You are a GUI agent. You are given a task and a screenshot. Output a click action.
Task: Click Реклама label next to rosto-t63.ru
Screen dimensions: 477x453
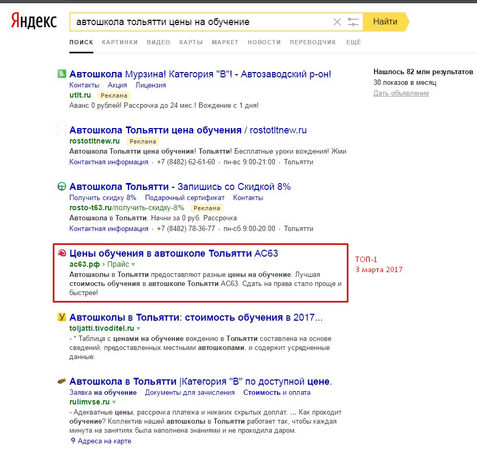(207, 208)
